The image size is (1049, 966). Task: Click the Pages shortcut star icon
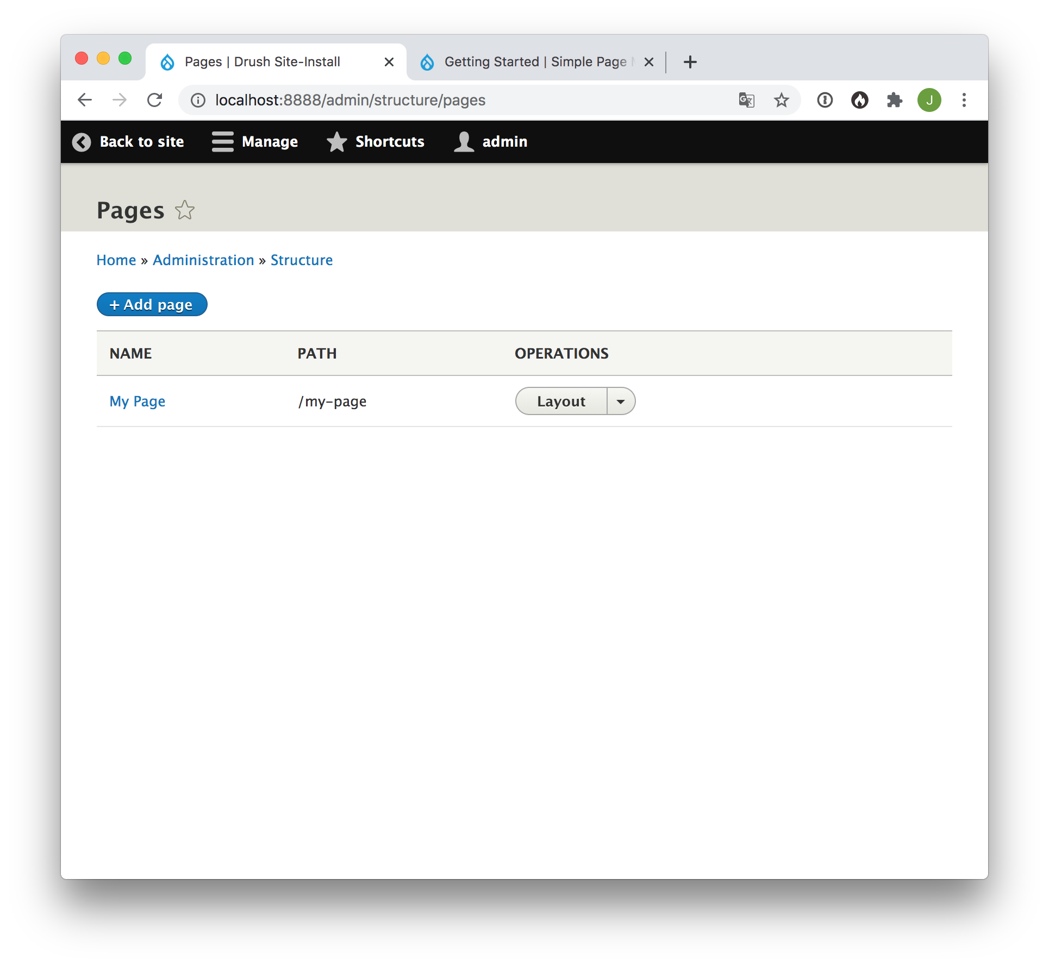(x=185, y=210)
